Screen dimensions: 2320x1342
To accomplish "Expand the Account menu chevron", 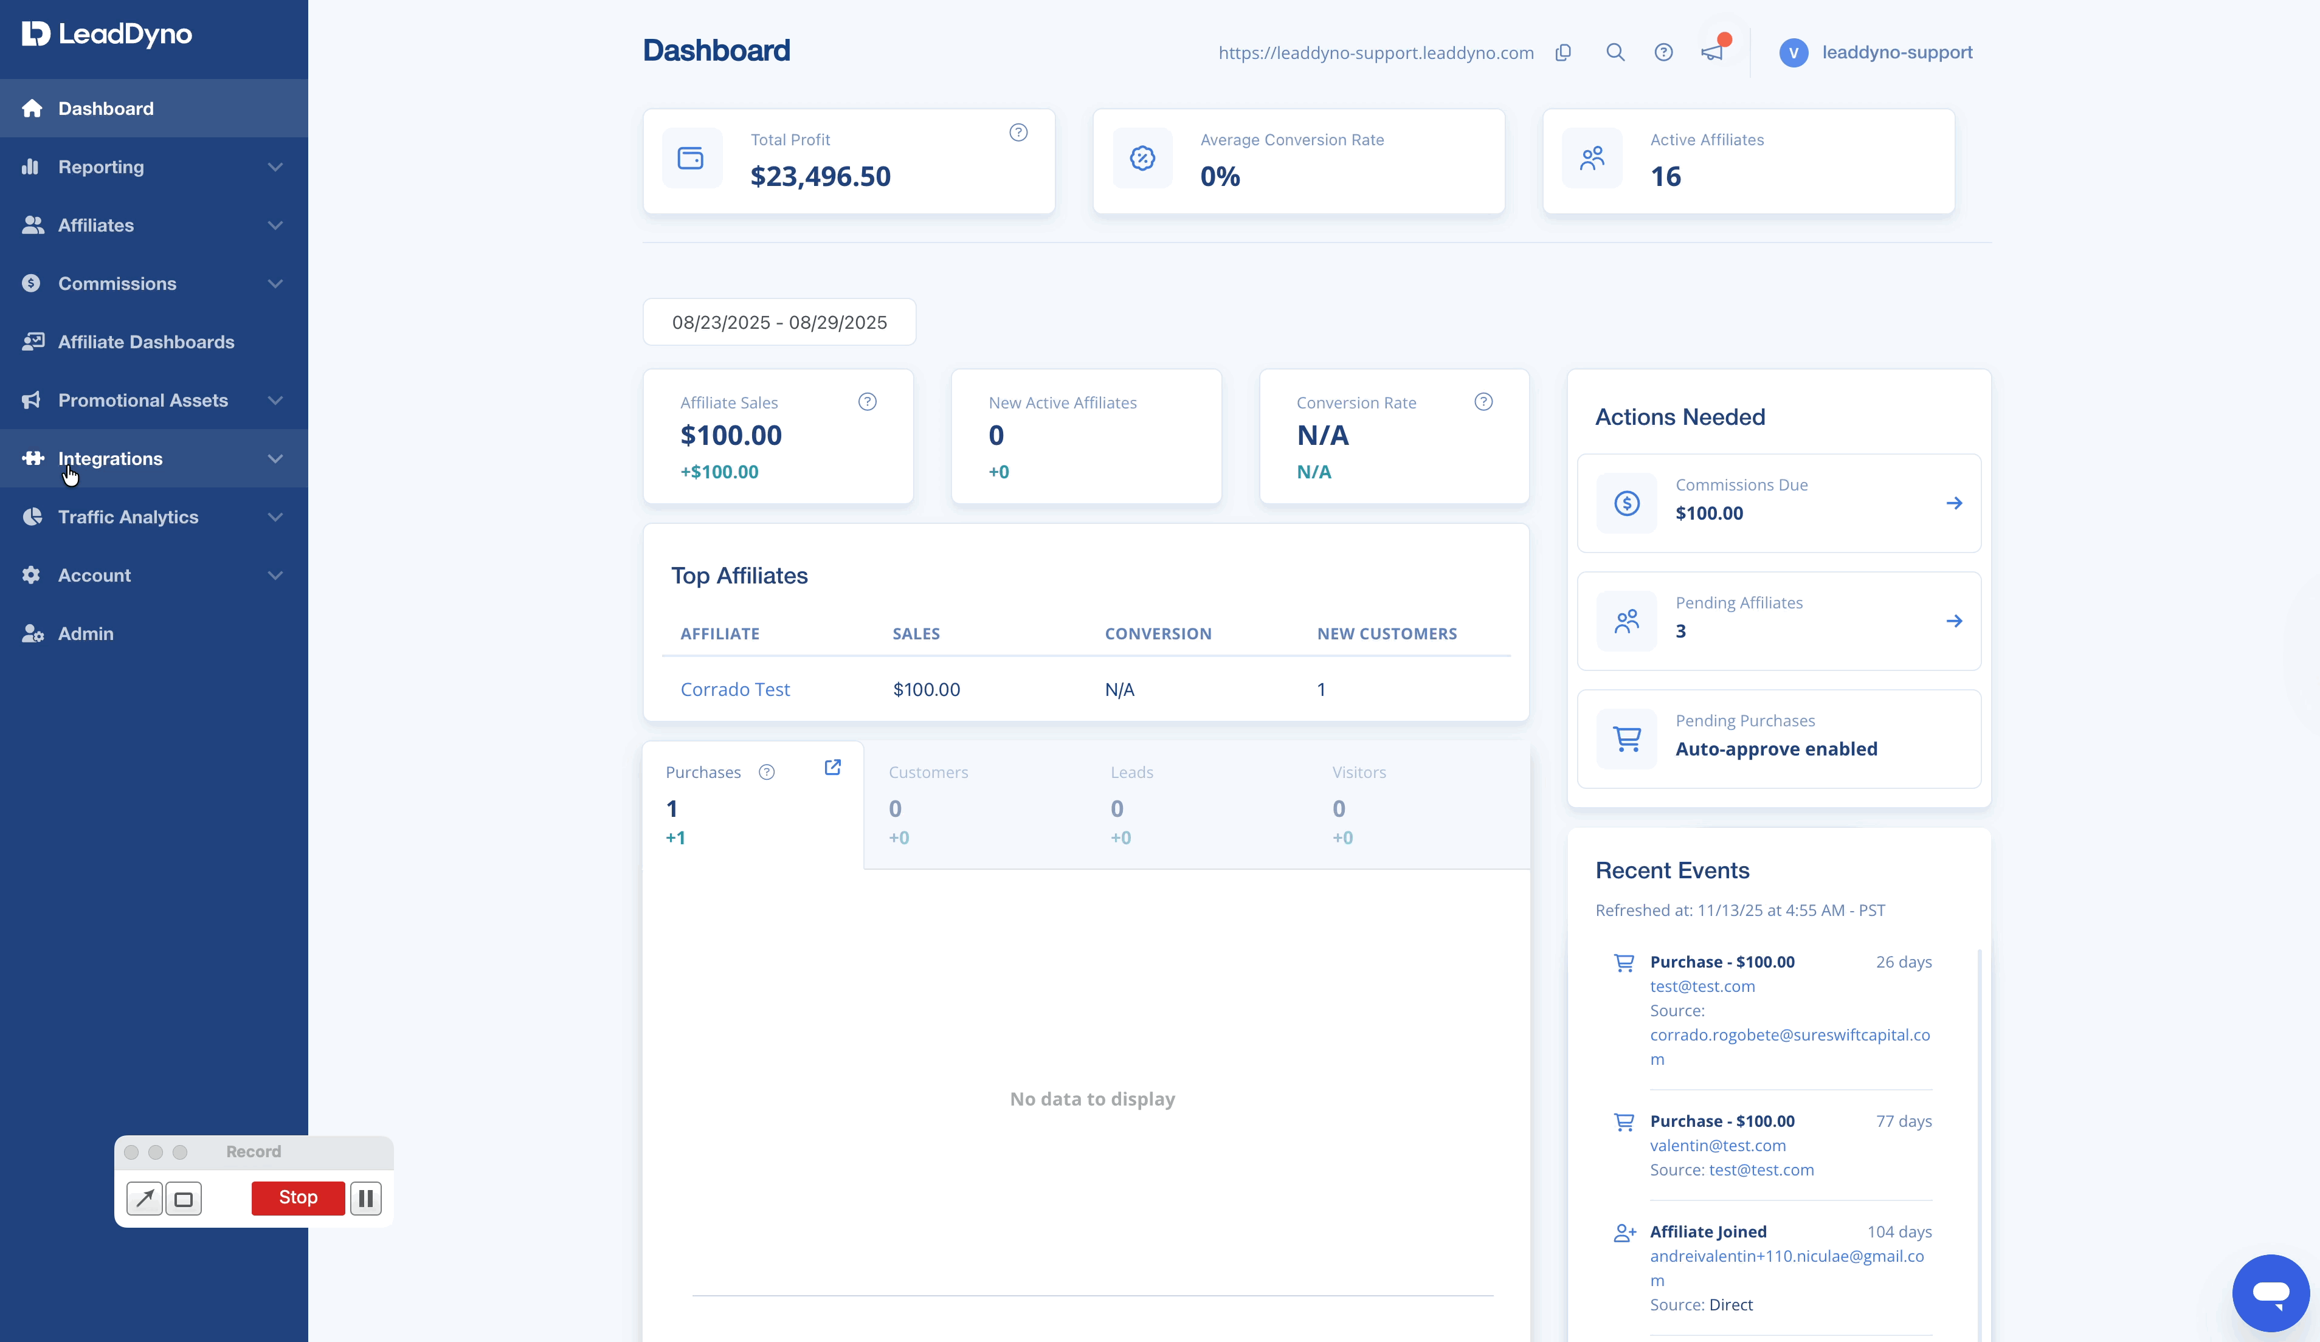I will pyautogui.click(x=275, y=576).
